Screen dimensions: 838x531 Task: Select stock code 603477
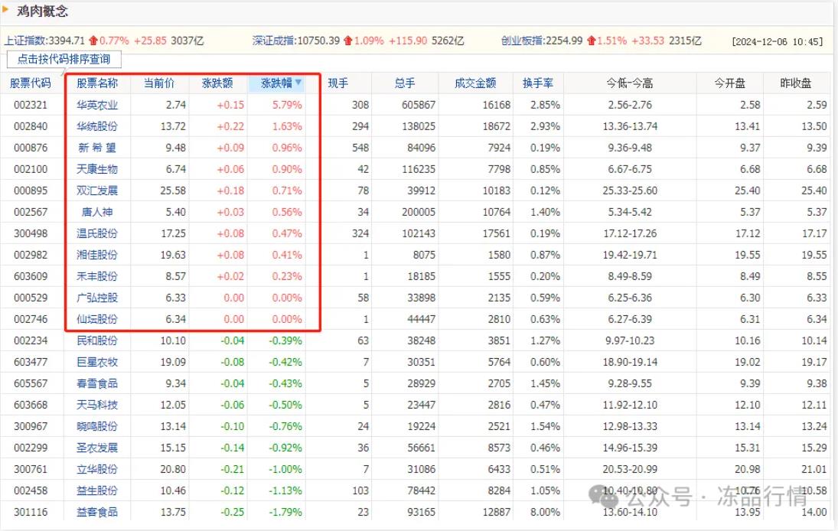(31, 362)
